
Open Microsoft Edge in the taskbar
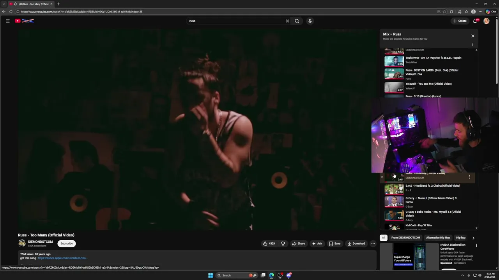(x=272, y=275)
